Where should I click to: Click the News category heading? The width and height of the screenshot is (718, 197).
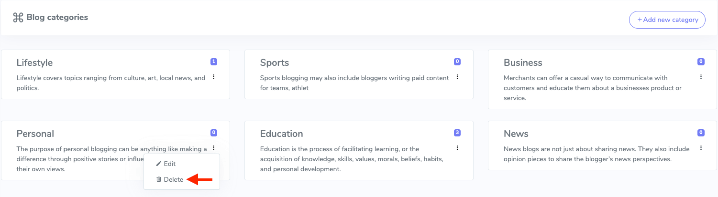point(516,134)
